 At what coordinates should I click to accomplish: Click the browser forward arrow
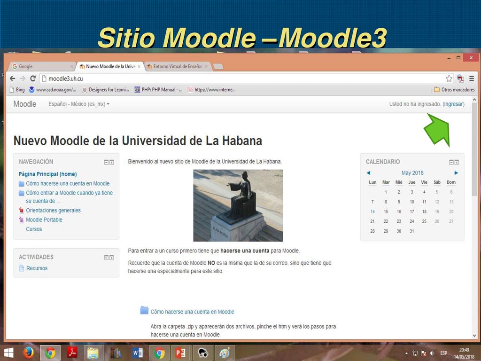[x=23, y=78]
